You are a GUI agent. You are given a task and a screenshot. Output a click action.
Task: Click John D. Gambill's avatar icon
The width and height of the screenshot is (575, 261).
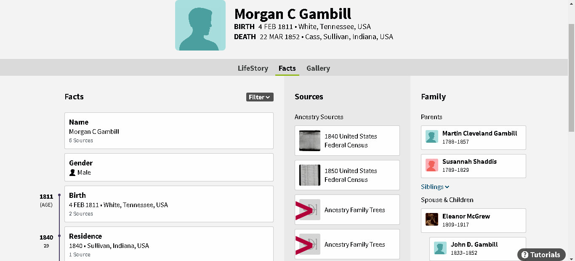tap(440, 248)
